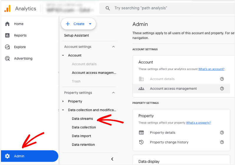
Task: Click the plus icon on Create
Action: [x=68, y=24]
